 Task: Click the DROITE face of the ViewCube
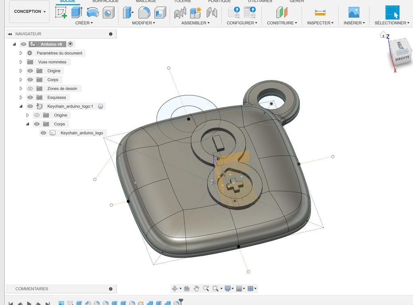pos(402,58)
